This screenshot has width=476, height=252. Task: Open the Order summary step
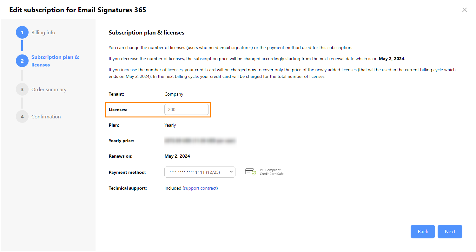pos(49,90)
